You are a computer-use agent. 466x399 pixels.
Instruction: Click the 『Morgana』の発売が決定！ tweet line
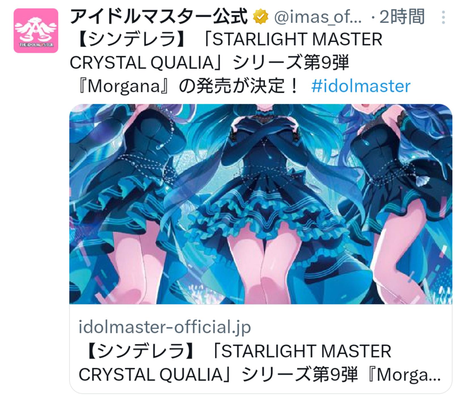tap(188, 86)
